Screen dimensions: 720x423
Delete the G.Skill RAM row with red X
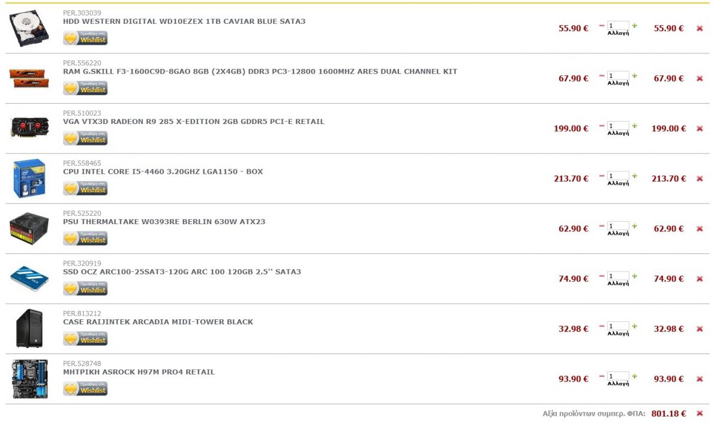(700, 78)
